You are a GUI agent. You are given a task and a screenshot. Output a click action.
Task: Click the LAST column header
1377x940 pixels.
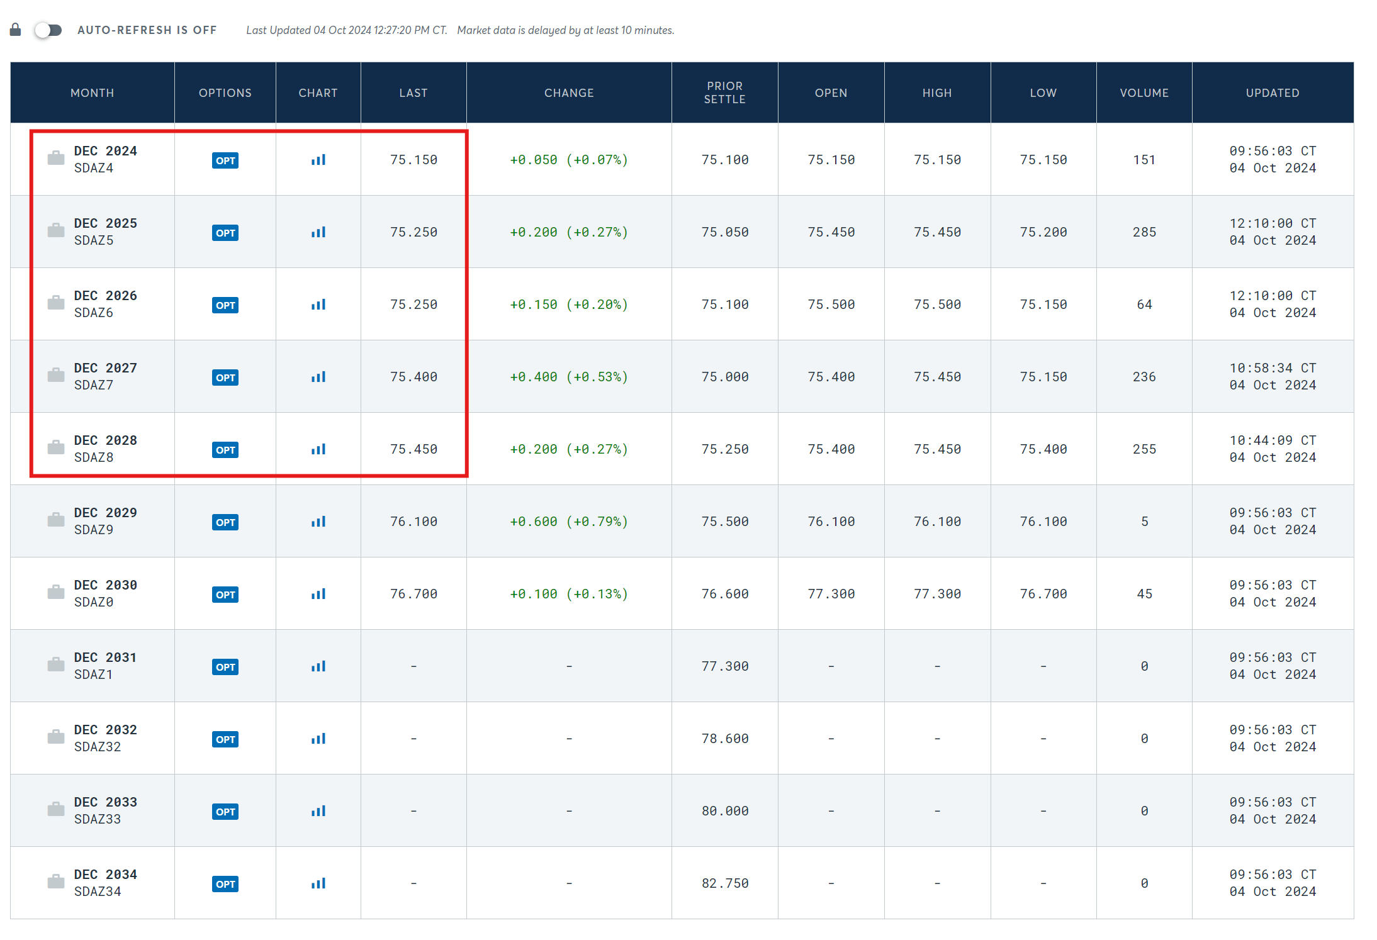tap(413, 93)
